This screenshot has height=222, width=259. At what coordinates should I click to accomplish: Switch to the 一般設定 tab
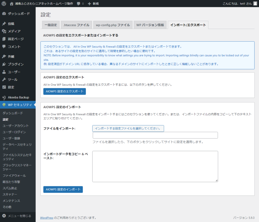pos(51,25)
